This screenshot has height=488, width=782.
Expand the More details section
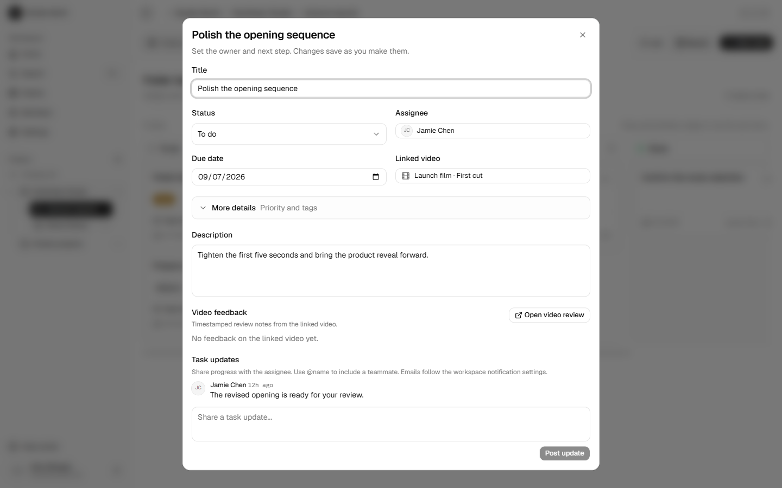391,208
